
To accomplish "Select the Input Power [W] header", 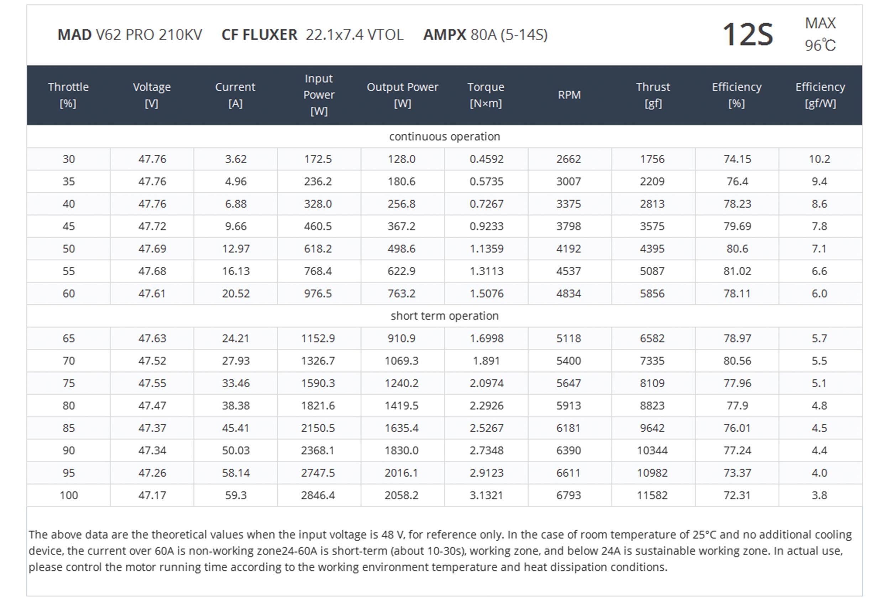I will (319, 95).
